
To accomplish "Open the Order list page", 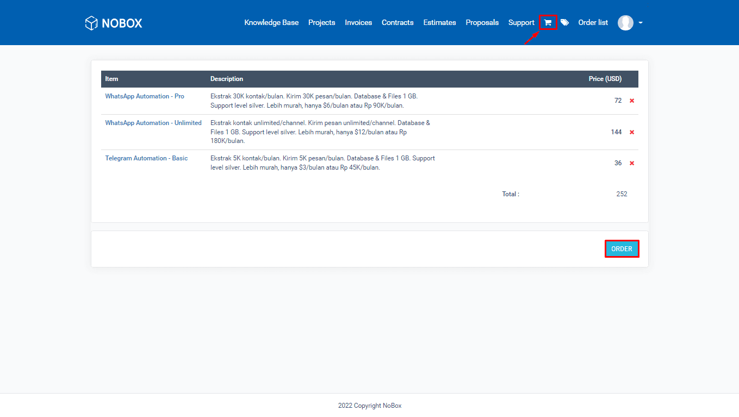I will tap(593, 22).
